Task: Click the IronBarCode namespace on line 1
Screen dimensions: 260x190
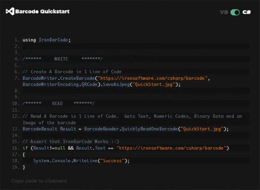Action: [x=53, y=40]
